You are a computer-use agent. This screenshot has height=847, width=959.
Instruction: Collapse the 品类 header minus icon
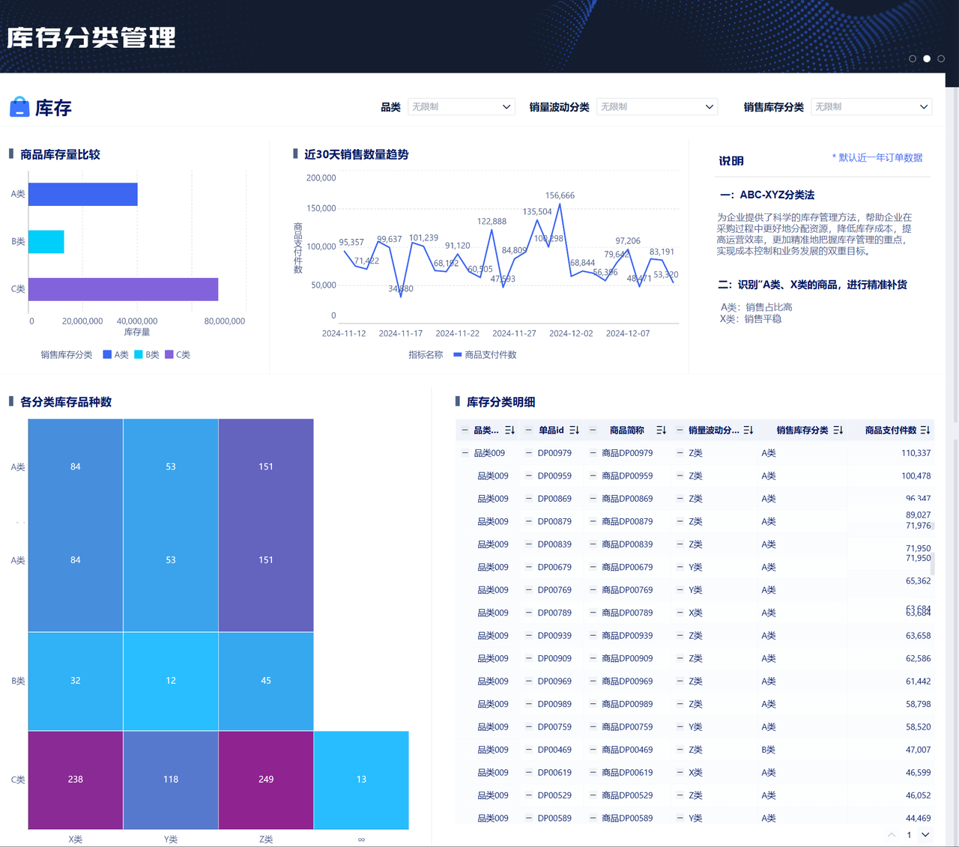[x=465, y=430]
